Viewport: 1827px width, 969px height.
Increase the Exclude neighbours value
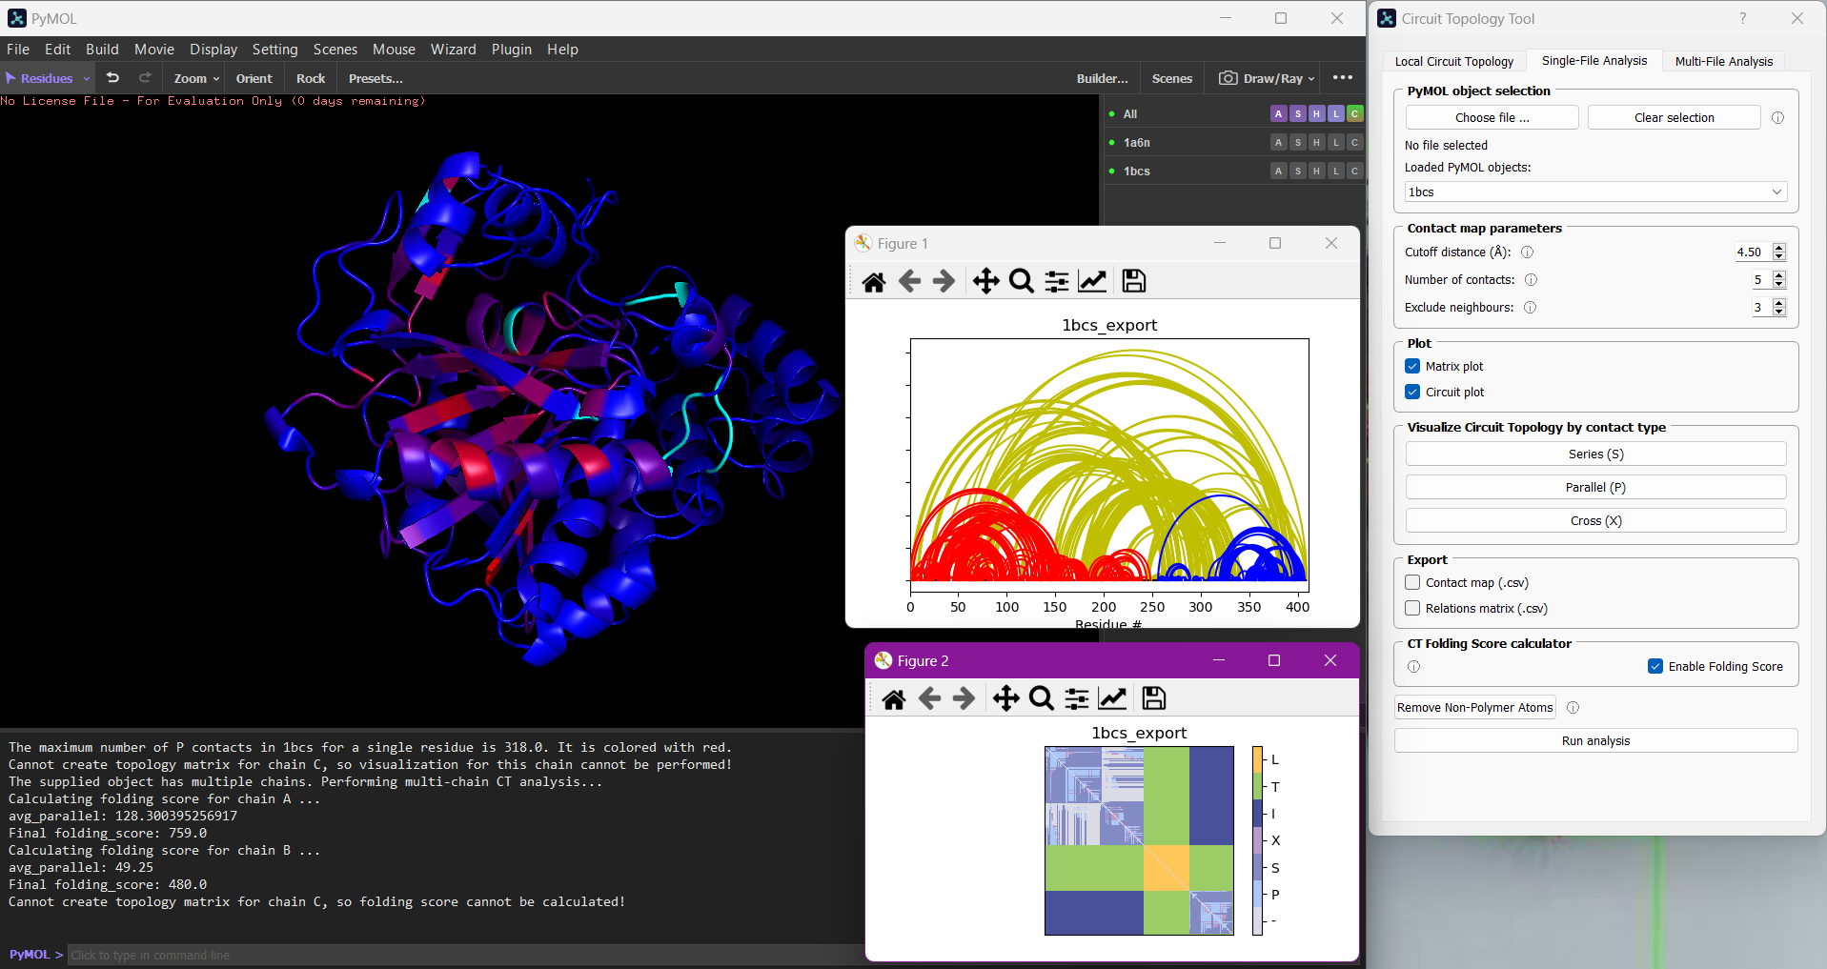point(1778,303)
